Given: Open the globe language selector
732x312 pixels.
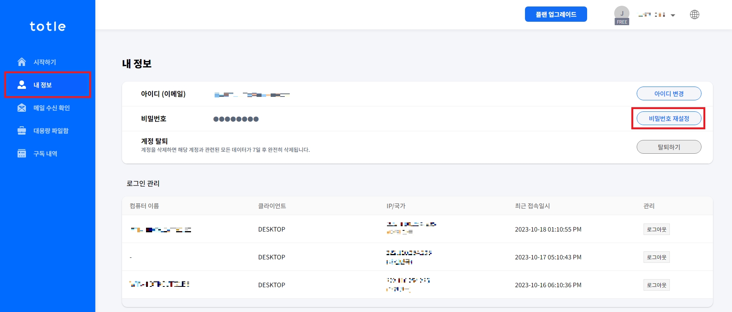Looking at the screenshot, I should point(694,14).
